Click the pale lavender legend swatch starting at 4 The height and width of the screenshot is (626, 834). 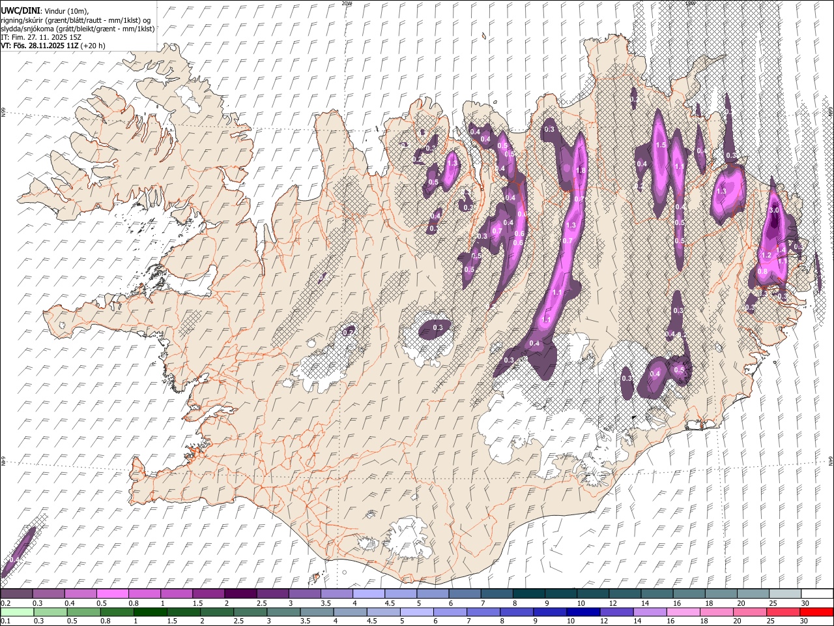pos(368,593)
